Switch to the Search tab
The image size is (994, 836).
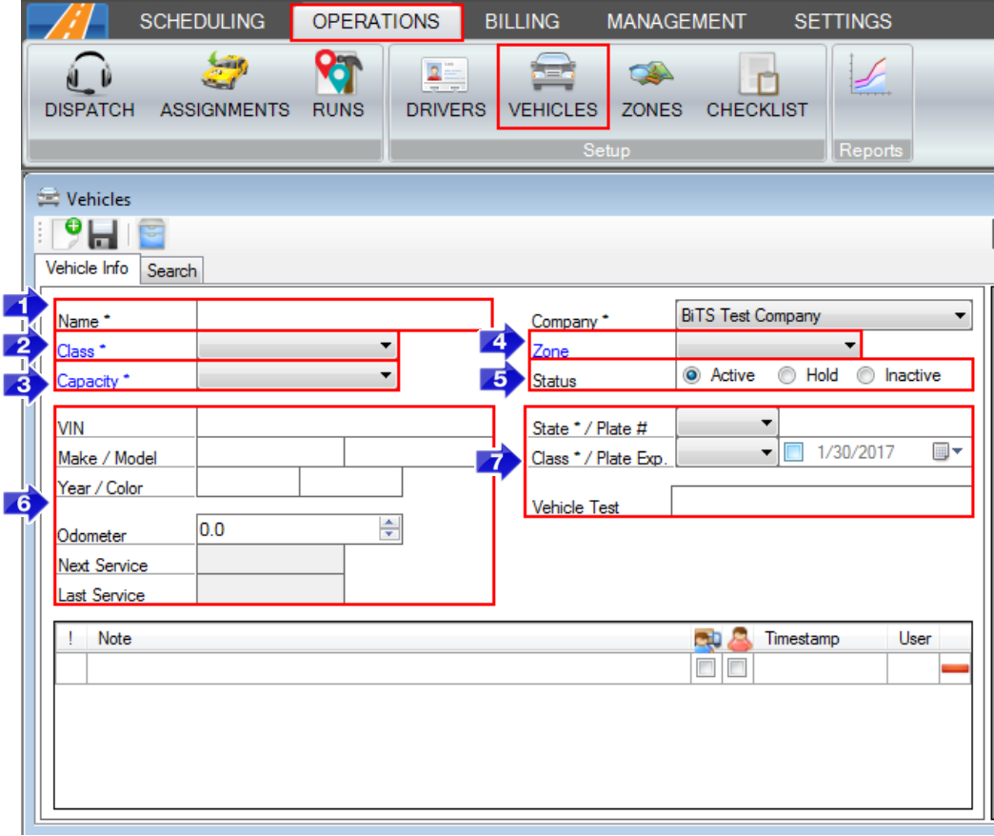pos(171,270)
